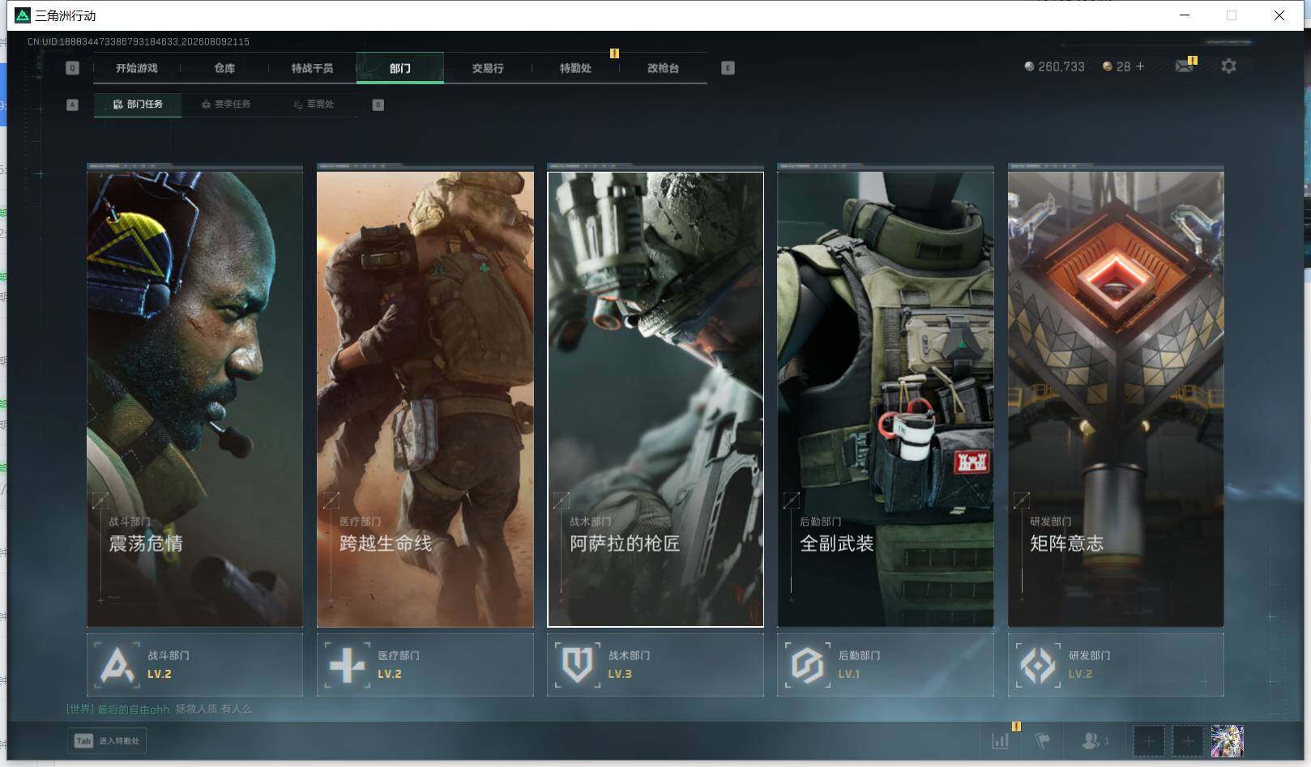Click the player avatar picture
Viewport: 1311px width, 767px height.
[1227, 740]
